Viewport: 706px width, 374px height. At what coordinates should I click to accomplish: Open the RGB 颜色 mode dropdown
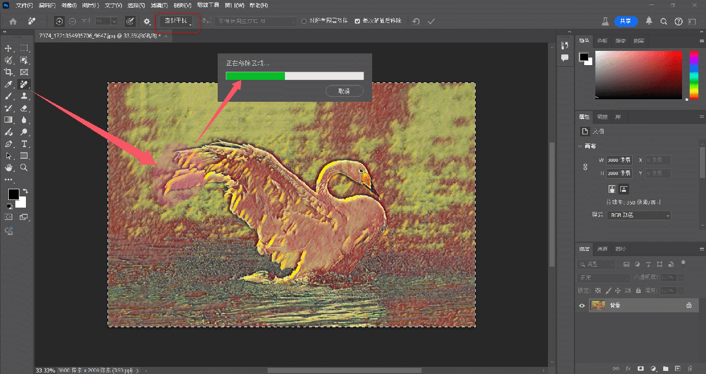(x=639, y=215)
